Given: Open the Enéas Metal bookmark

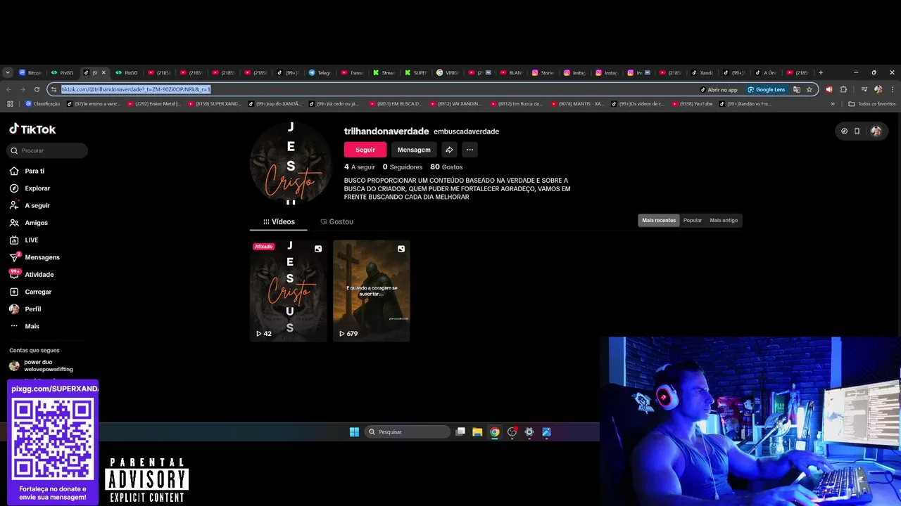Looking at the screenshot, I should coord(154,104).
